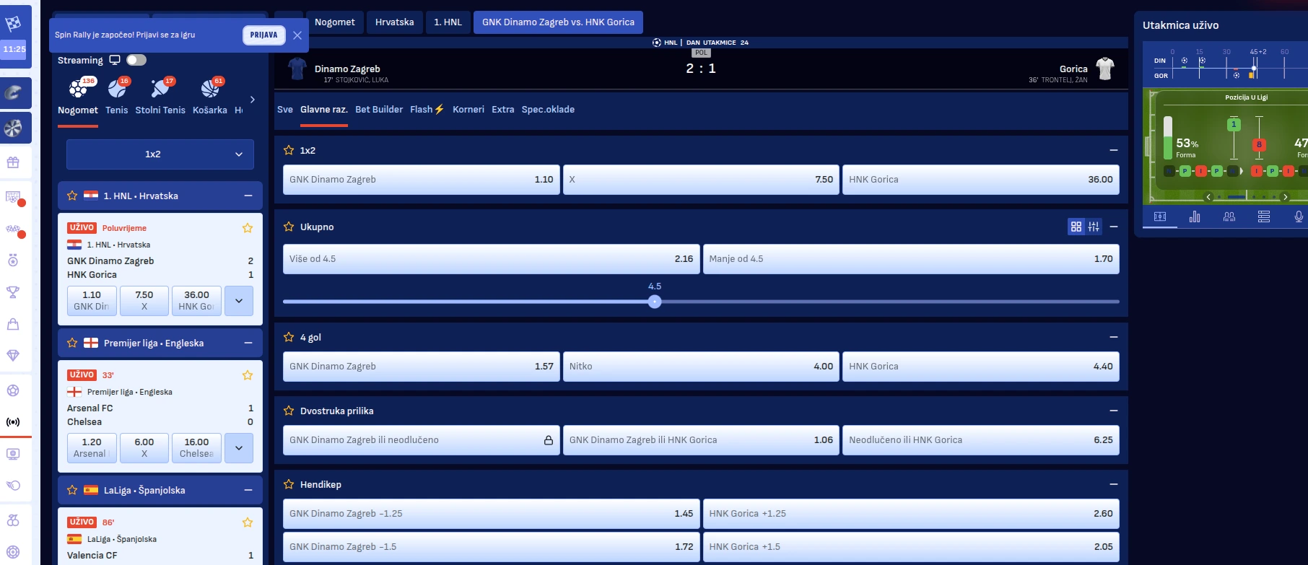Screen dimensions: 1308x565
Task: Collapse the Premijer liga Engleska section
Action: point(248,343)
